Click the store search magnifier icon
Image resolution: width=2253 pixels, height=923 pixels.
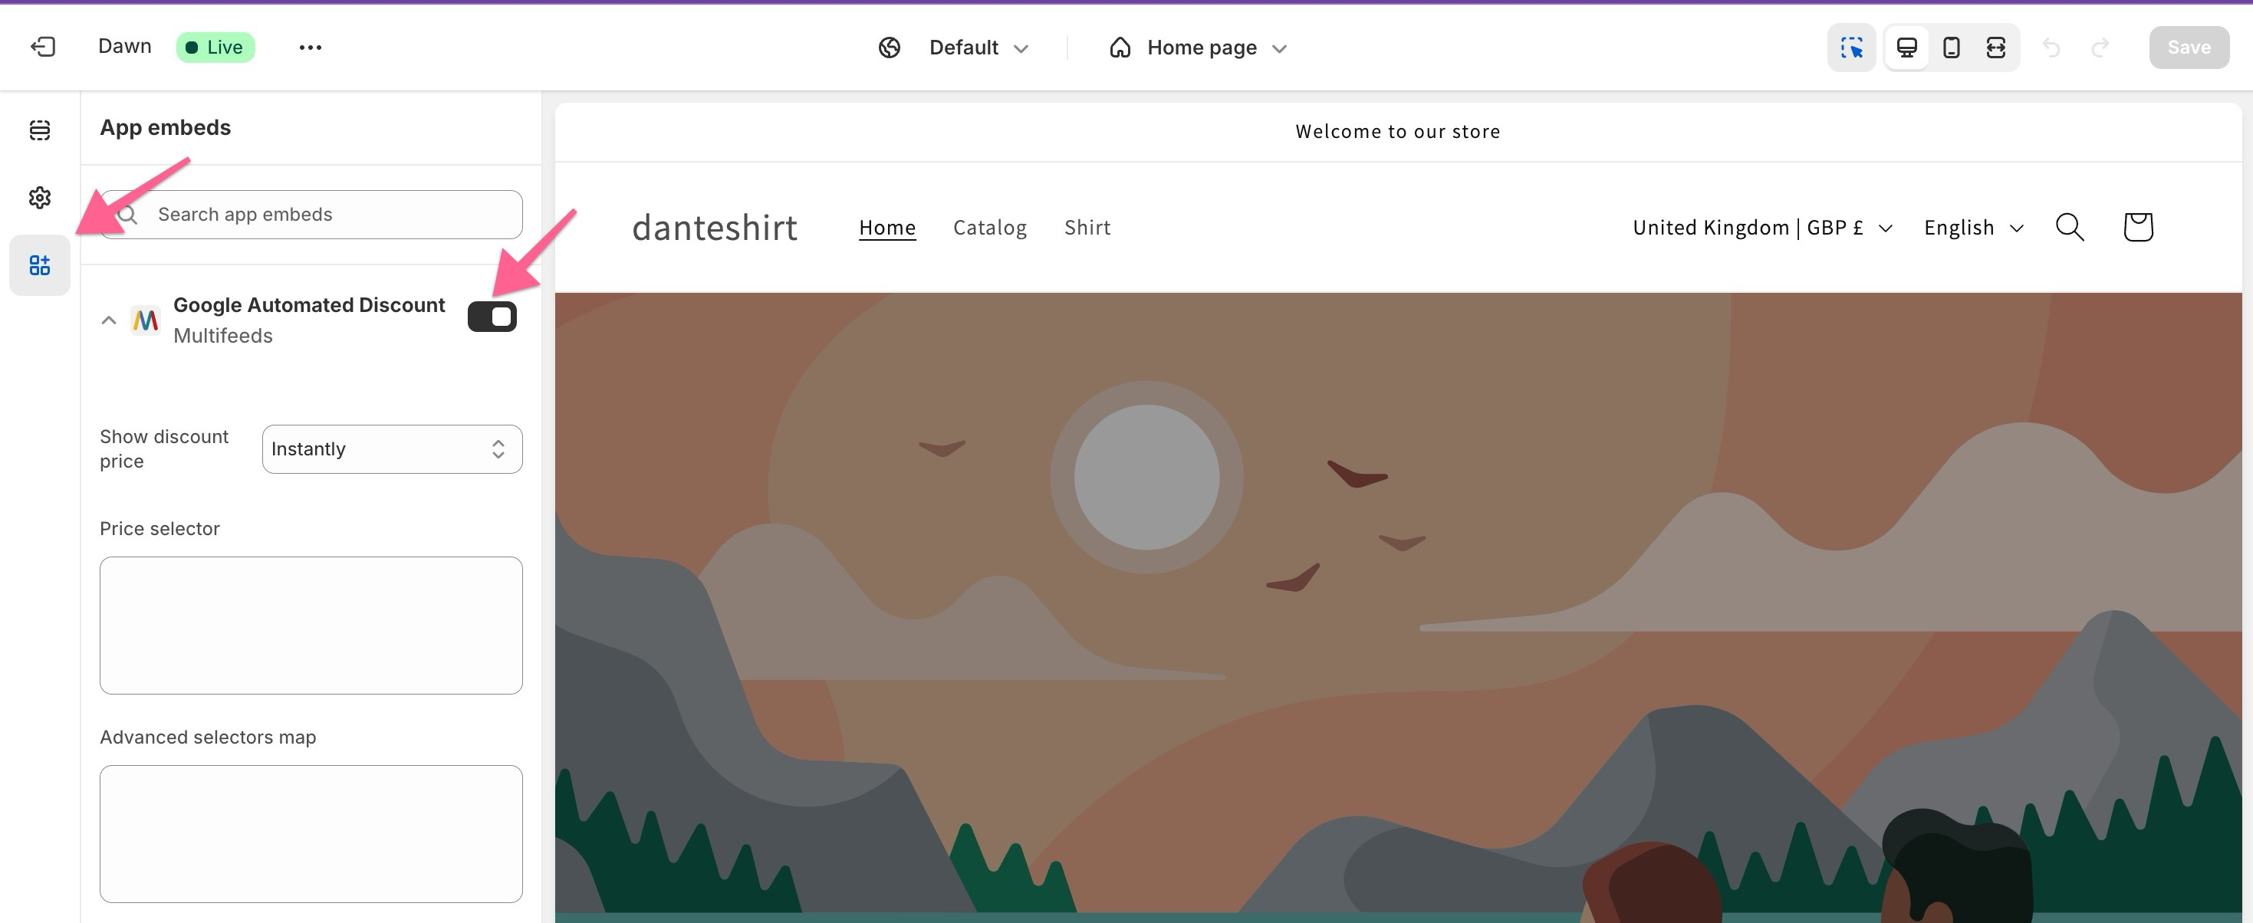(x=2069, y=227)
